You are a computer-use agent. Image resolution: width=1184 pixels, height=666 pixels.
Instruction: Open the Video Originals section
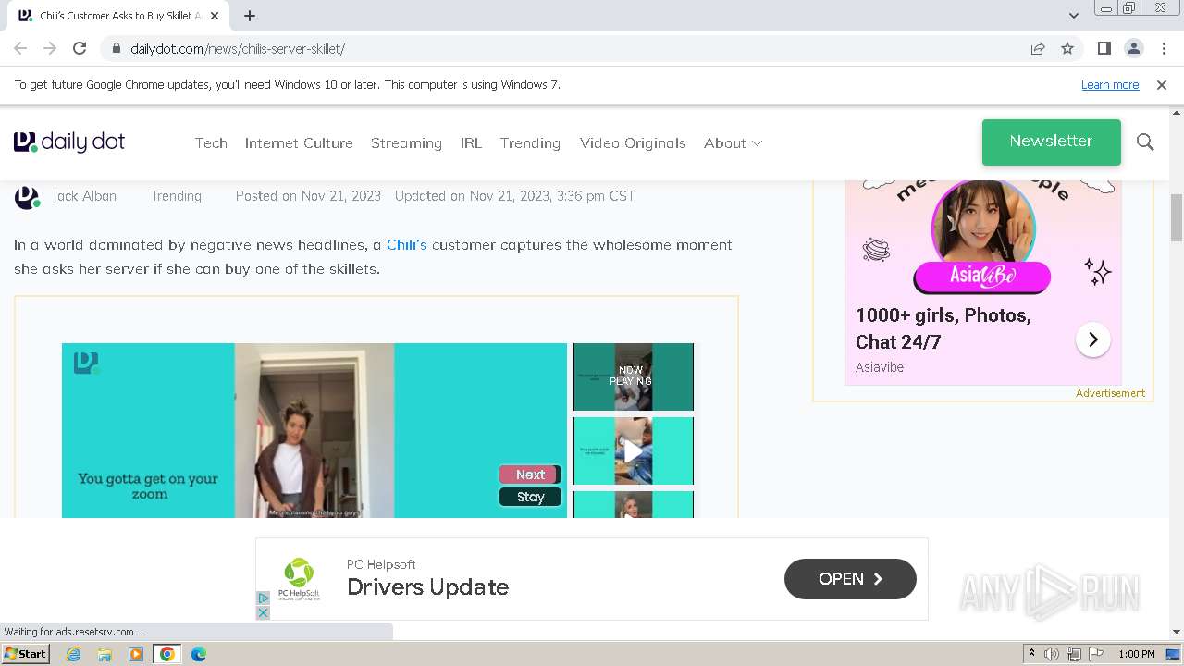point(633,142)
